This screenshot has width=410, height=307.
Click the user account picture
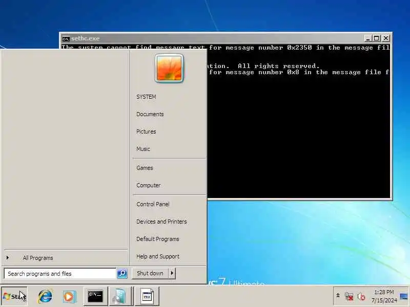[x=169, y=69]
